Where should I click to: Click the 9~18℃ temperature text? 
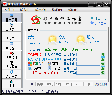64,42
